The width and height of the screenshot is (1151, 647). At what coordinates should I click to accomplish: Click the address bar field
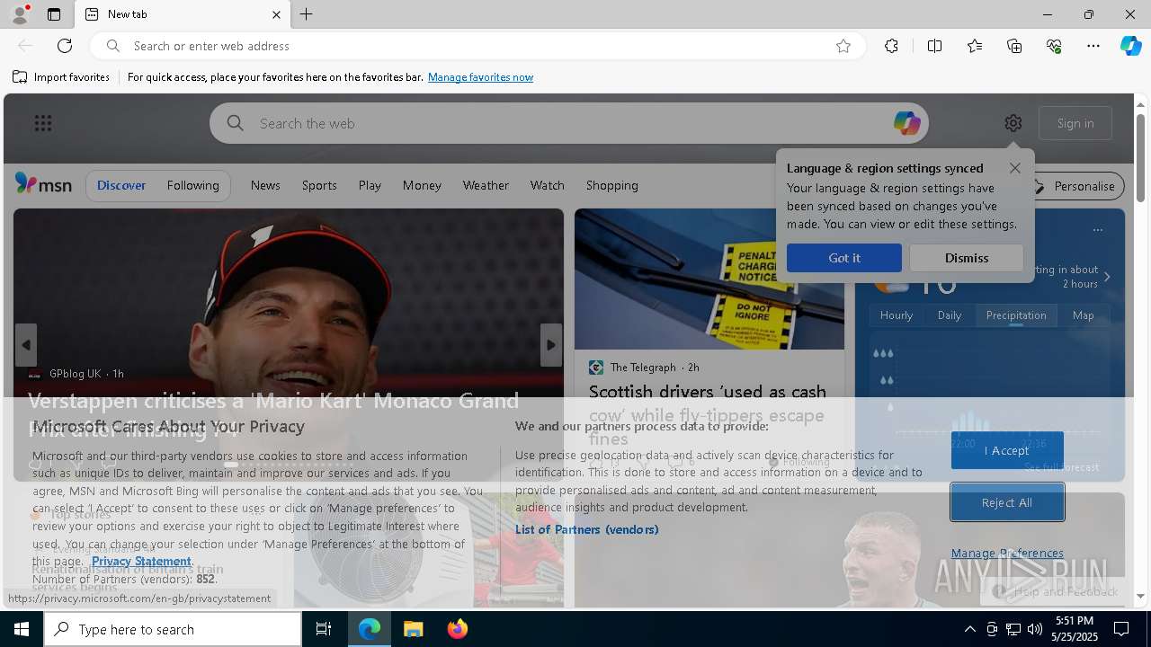point(477,46)
